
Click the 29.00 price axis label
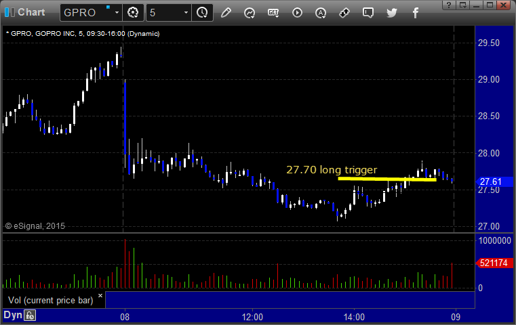489,79
